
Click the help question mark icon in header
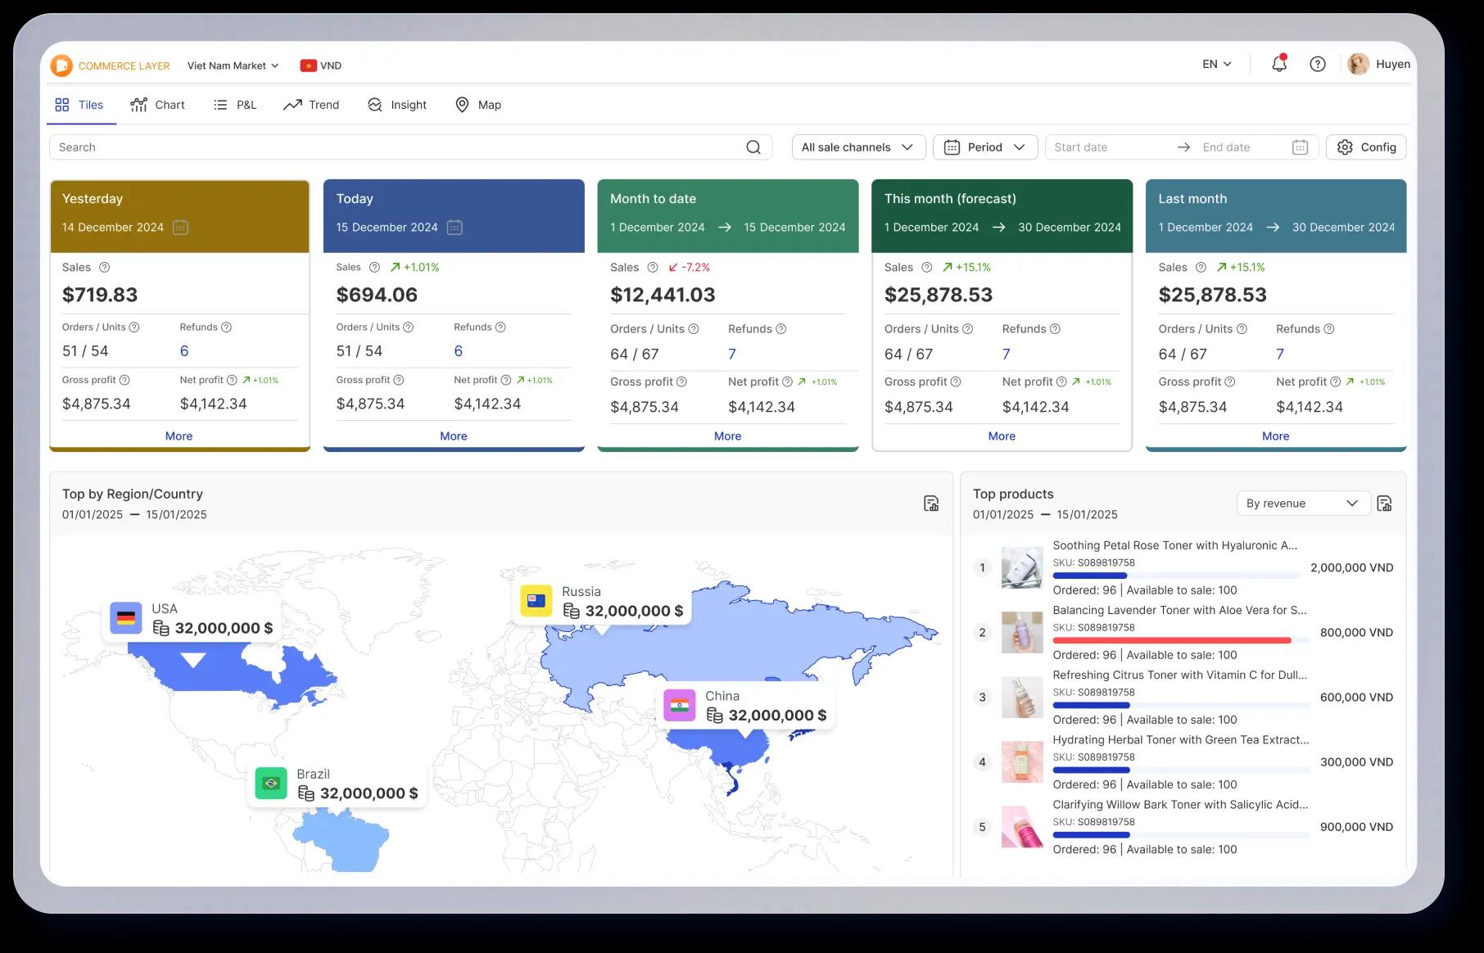1317,64
